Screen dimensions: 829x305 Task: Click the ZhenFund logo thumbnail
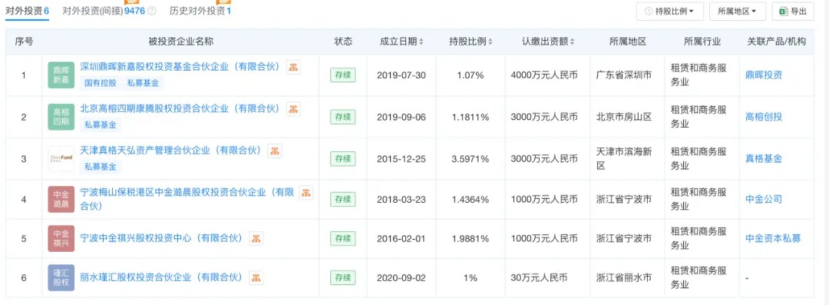(x=61, y=158)
